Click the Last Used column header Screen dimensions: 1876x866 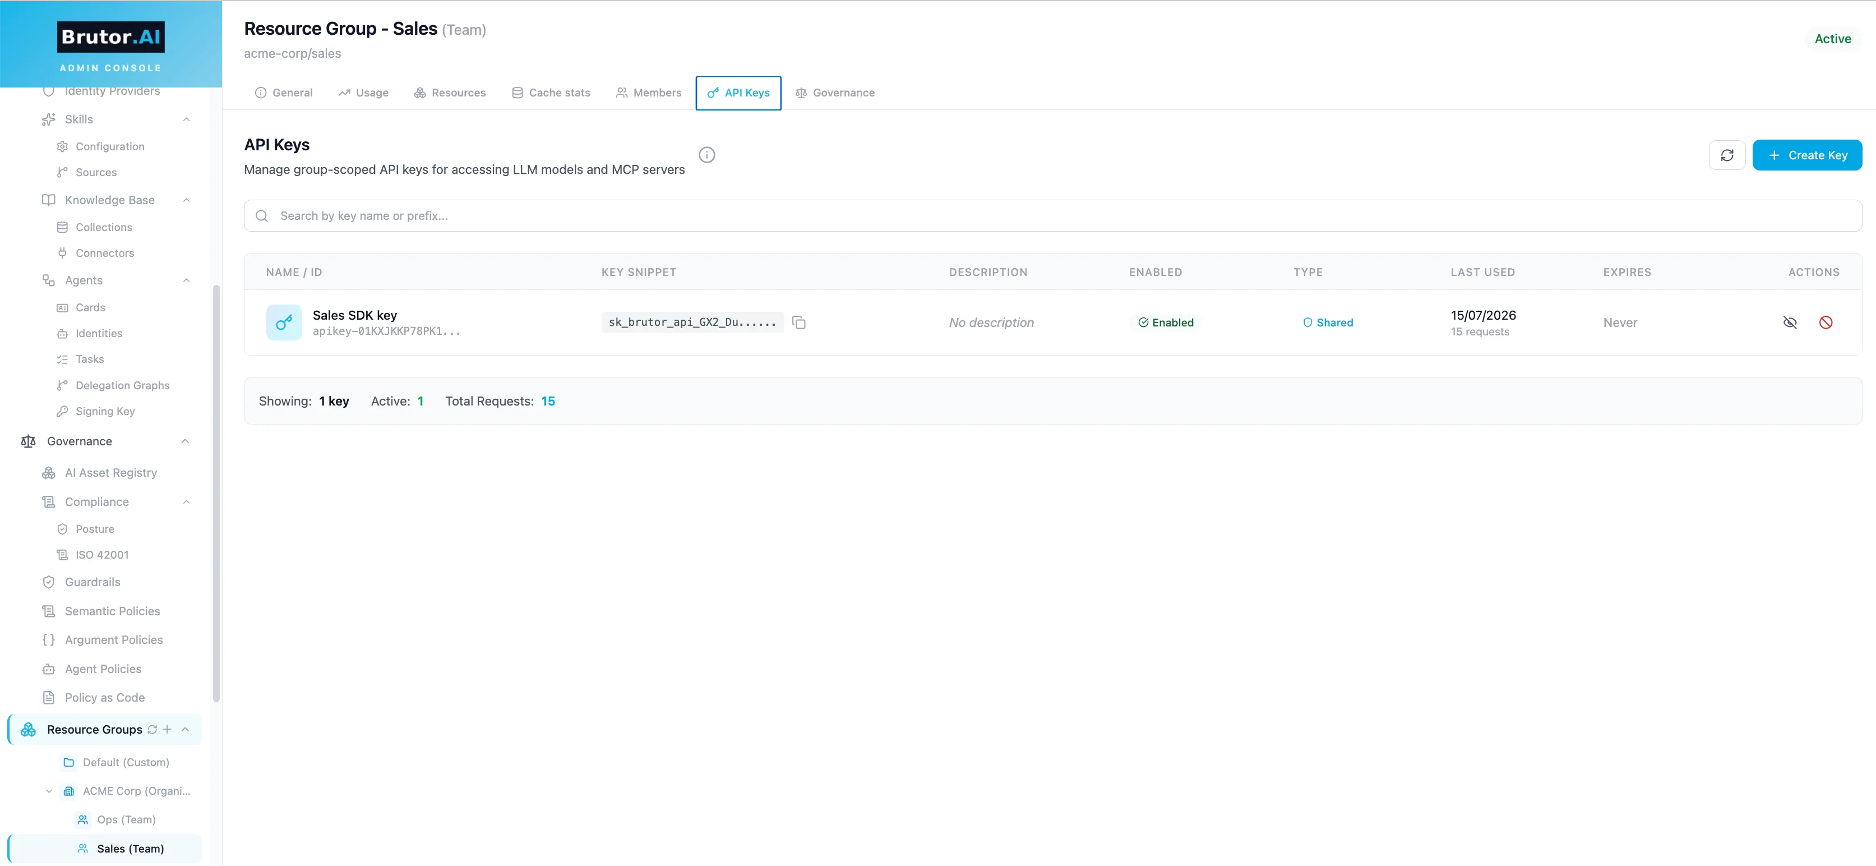pos(1482,273)
